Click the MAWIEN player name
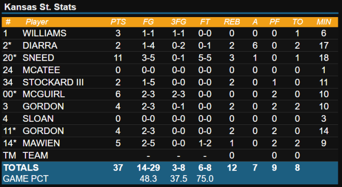This screenshot has height=187, width=342. (41, 143)
